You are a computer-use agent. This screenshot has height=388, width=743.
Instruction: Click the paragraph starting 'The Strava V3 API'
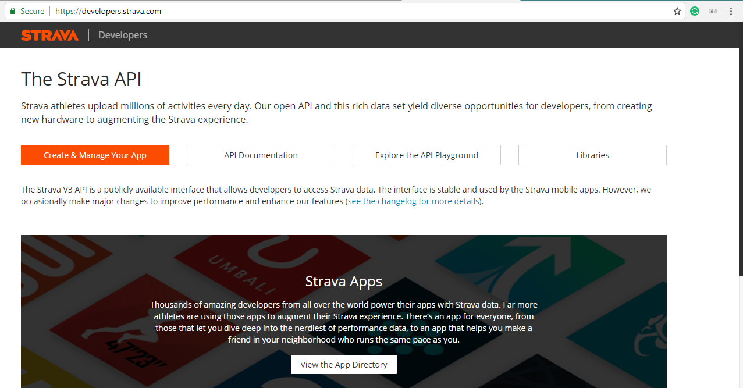336,195
